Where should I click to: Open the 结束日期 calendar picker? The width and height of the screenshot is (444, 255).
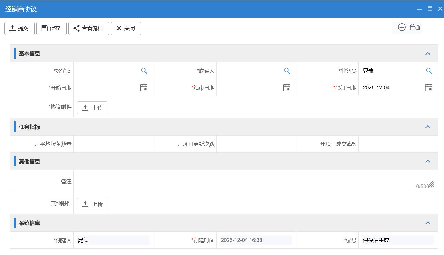point(287,88)
